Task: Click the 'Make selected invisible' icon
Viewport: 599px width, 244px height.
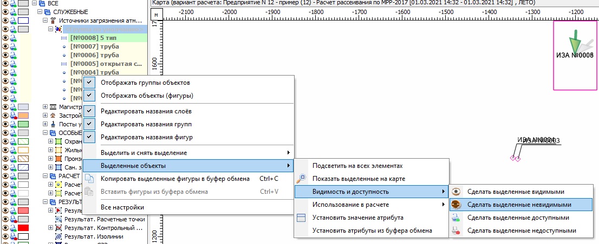Action: point(457,205)
